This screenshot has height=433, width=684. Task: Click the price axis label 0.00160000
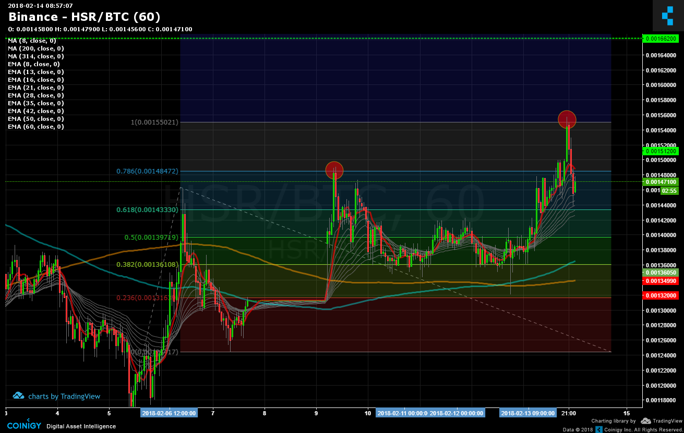[x=661, y=85]
